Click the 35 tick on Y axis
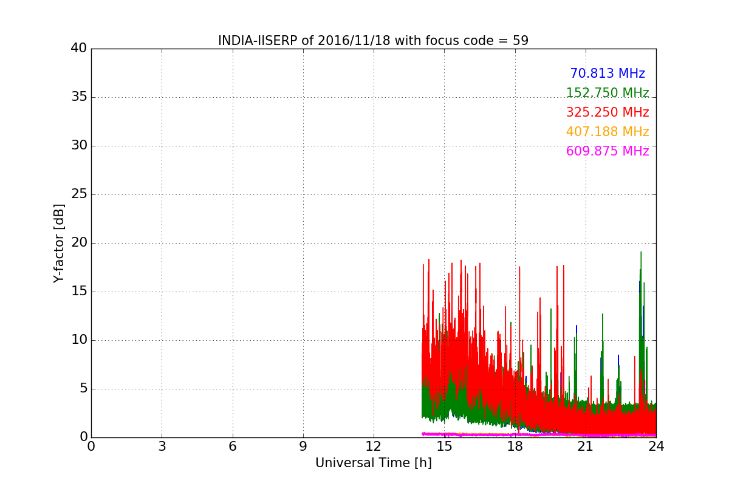This screenshot has height=486, width=729. [x=79, y=97]
